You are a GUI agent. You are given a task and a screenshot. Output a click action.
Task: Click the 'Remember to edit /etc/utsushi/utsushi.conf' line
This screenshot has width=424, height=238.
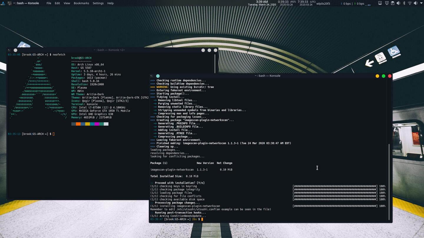coord(211,209)
